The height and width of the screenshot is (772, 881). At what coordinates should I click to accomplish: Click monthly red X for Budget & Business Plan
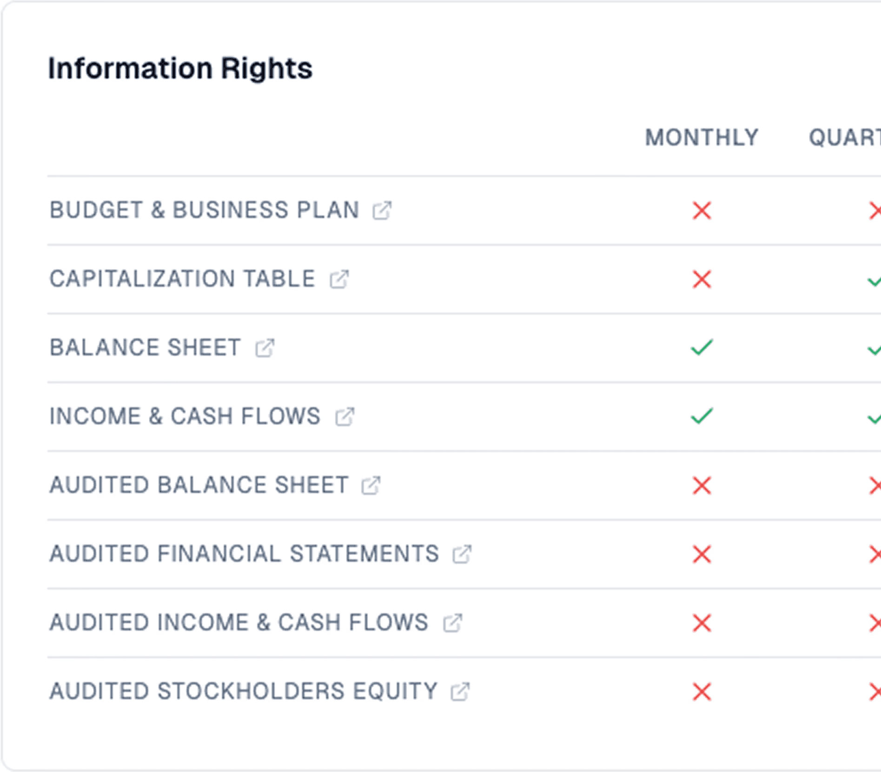coord(702,210)
